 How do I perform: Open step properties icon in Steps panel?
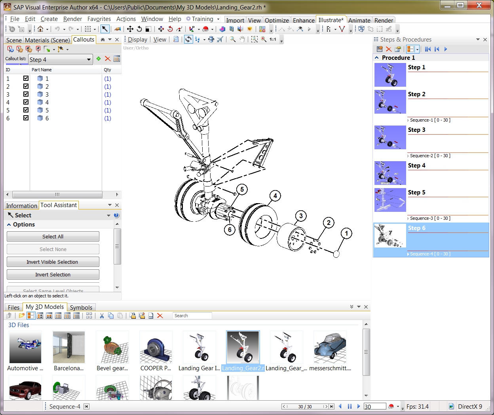pos(398,49)
